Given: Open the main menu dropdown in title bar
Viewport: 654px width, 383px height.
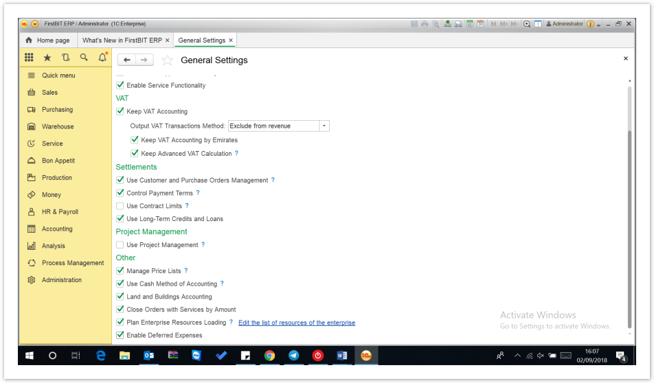Looking at the screenshot, I should 35,24.
